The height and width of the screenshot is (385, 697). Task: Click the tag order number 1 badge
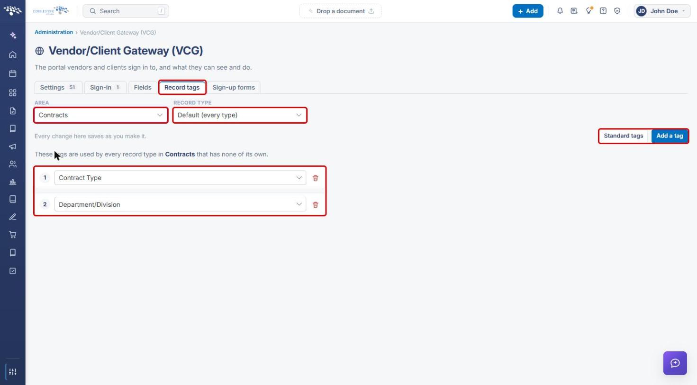(x=45, y=178)
